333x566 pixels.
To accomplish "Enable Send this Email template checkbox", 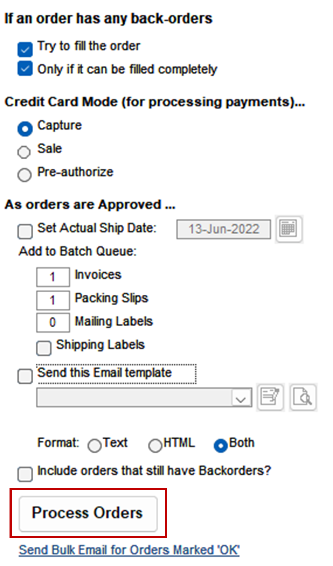I will [25, 376].
